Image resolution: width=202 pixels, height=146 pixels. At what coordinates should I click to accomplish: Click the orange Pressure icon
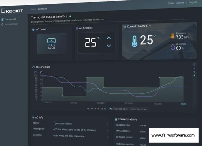(x=172, y=36)
